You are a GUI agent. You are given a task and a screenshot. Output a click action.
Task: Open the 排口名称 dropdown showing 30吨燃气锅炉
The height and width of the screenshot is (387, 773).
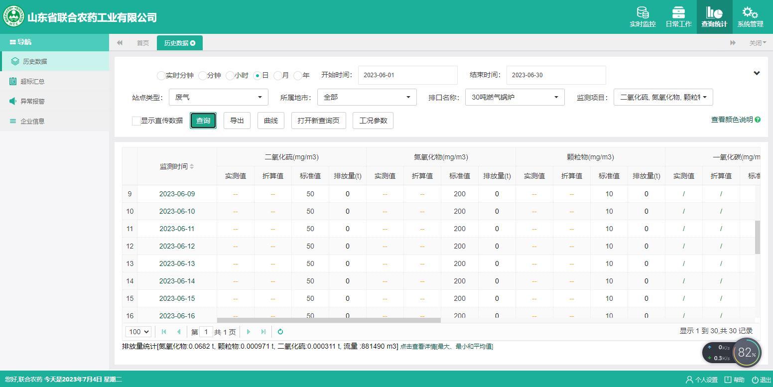pyautogui.click(x=515, y=97)
